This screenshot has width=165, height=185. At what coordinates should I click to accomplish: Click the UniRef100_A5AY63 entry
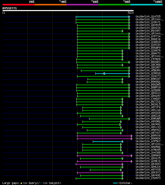pos(148,130)
